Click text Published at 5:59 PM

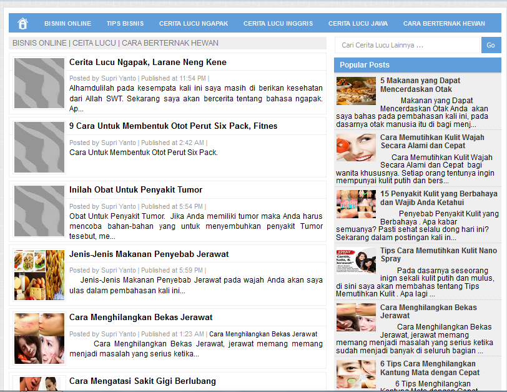click(172, 270)
